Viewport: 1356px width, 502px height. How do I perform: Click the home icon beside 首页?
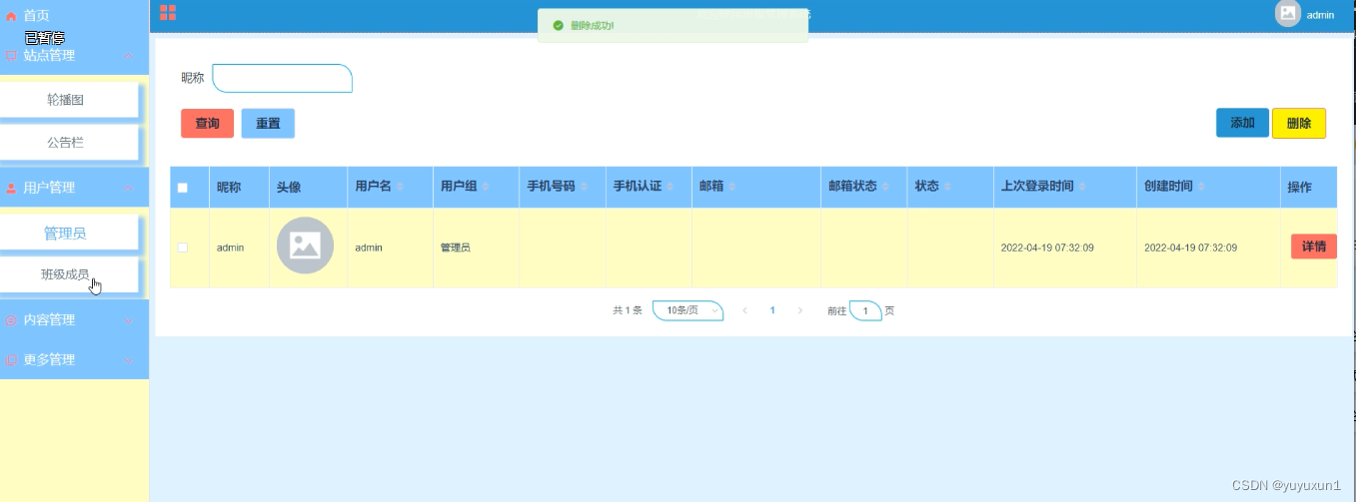11,16
